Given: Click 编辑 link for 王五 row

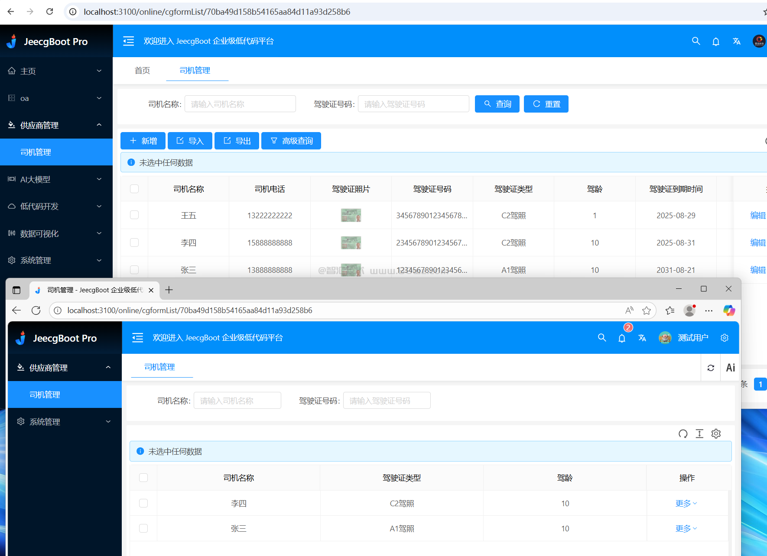Looking at the screenshot, I should click(x=758, y=215).
